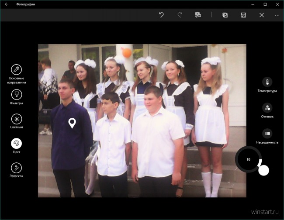Click the white dial handle knob
284x220 pixels.
(263, 170)
